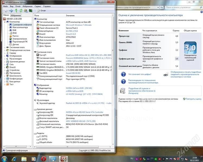This screenshot has height=162, width=203.
Task: Open the Foxconn 6100M2MA Series link
Action: pyautogui.click(x=89, y=58)
